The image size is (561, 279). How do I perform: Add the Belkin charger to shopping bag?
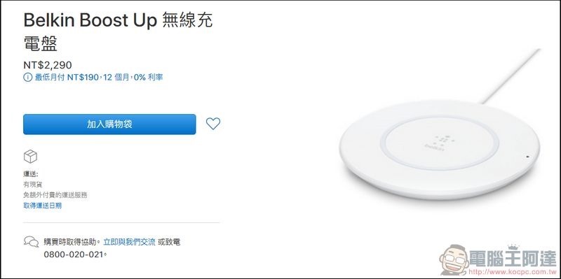109,124
